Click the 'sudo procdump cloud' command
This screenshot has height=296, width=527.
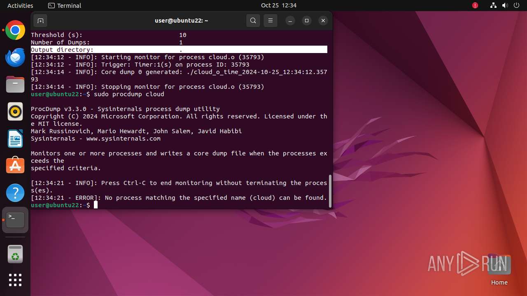(129, 94)
